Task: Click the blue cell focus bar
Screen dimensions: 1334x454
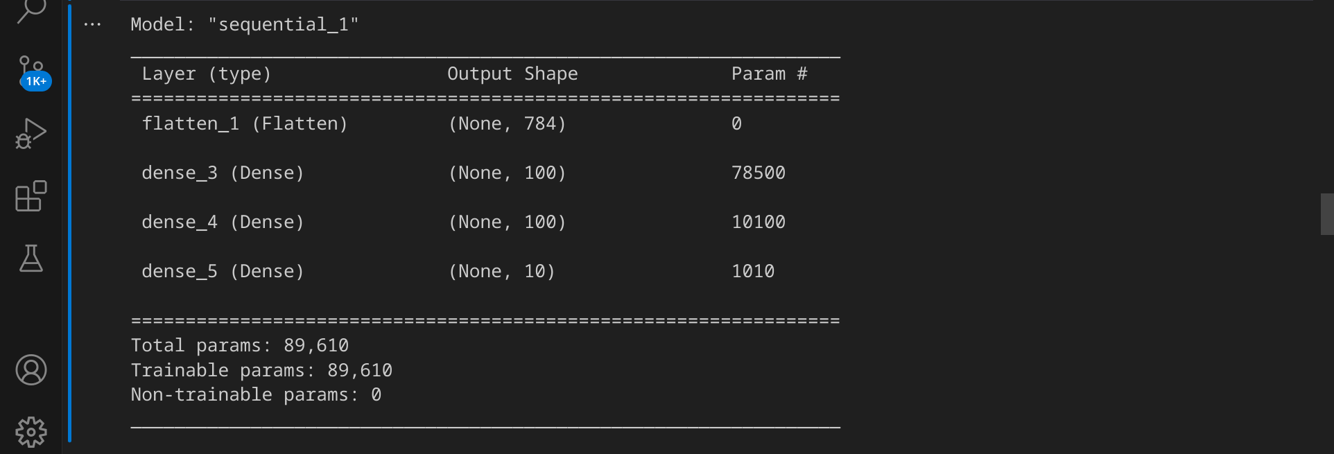Action: click(70, 222)
